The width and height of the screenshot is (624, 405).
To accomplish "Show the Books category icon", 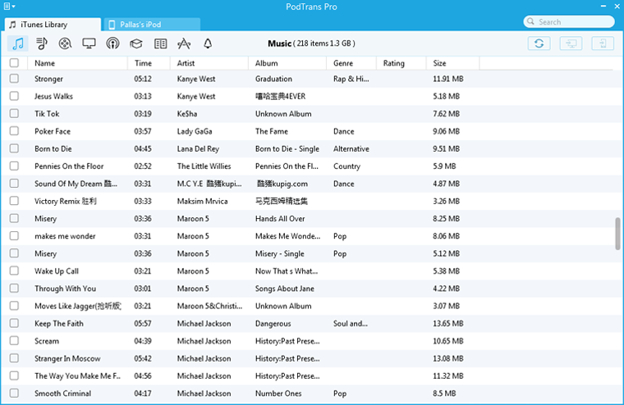I will point(160,43).
